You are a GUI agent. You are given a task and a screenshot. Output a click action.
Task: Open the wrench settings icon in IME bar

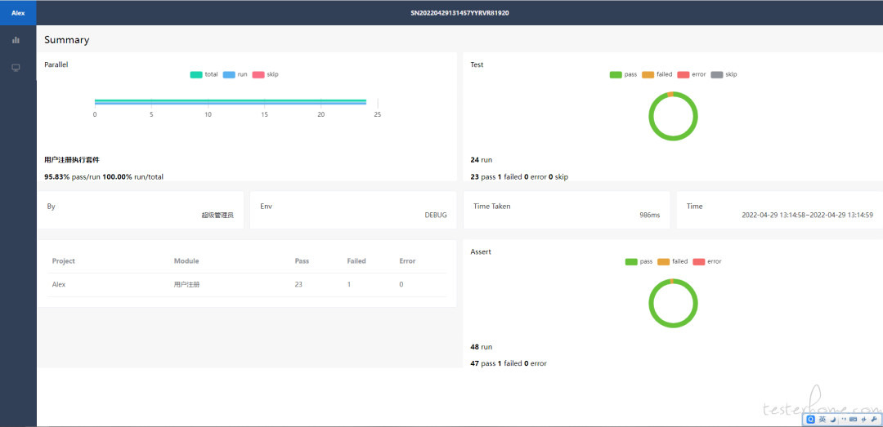click(x=873, y=419)
